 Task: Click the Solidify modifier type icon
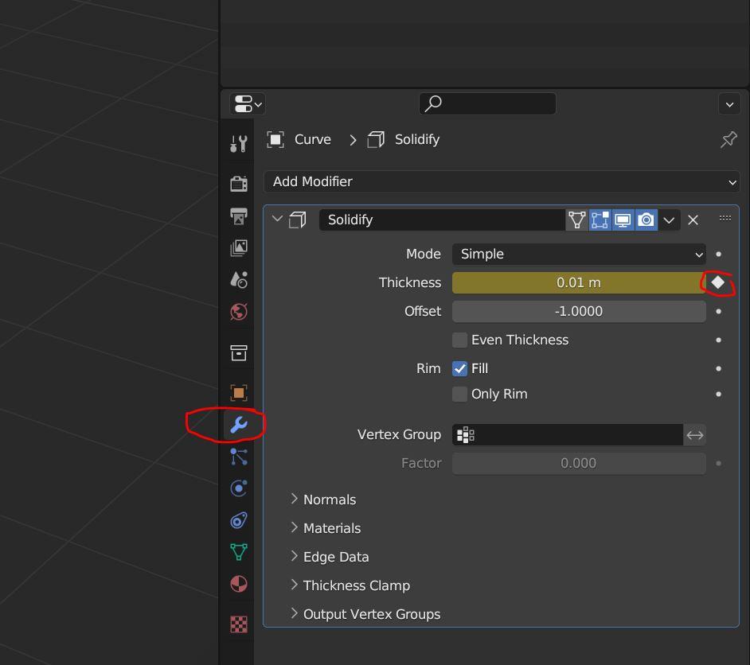[x=298, y=220]
